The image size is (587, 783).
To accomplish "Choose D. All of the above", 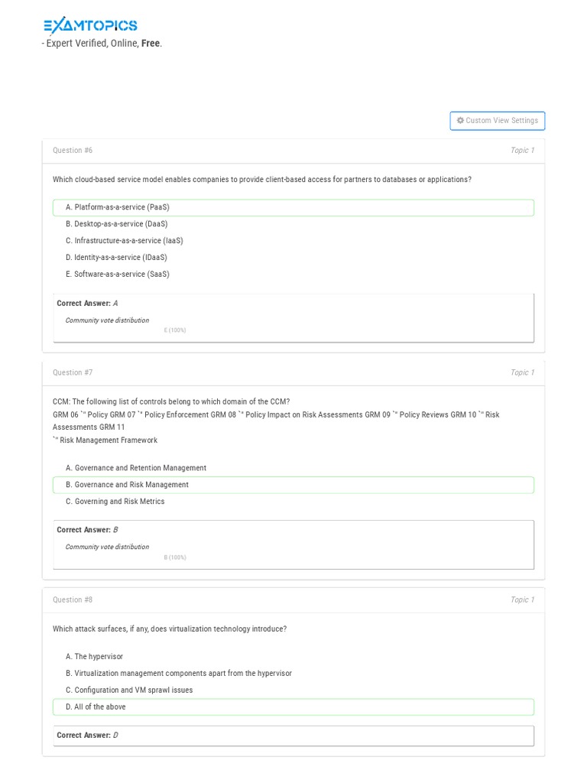I will 96,707.
